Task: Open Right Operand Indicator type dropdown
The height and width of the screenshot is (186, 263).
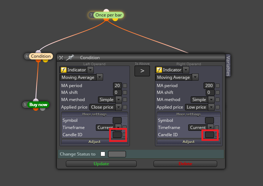Action: pyautogui.click(x=186, y=70)
